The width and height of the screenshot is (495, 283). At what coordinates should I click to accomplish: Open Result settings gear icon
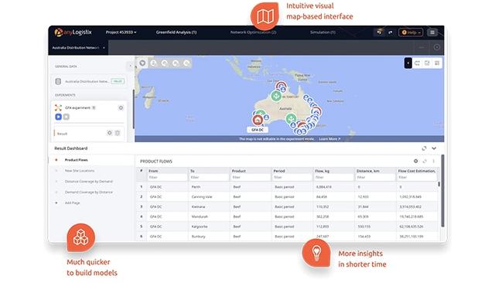pyautogui.click(x=110, y=133)
